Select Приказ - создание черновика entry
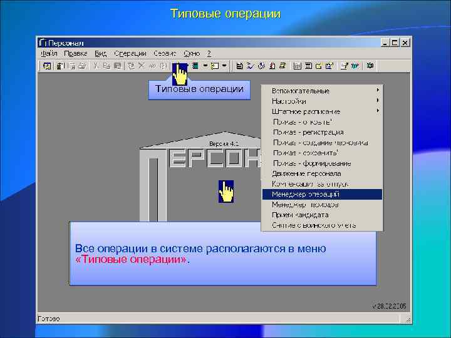The image size is (451, 338). pyautogui.click(x=323, y=143)
